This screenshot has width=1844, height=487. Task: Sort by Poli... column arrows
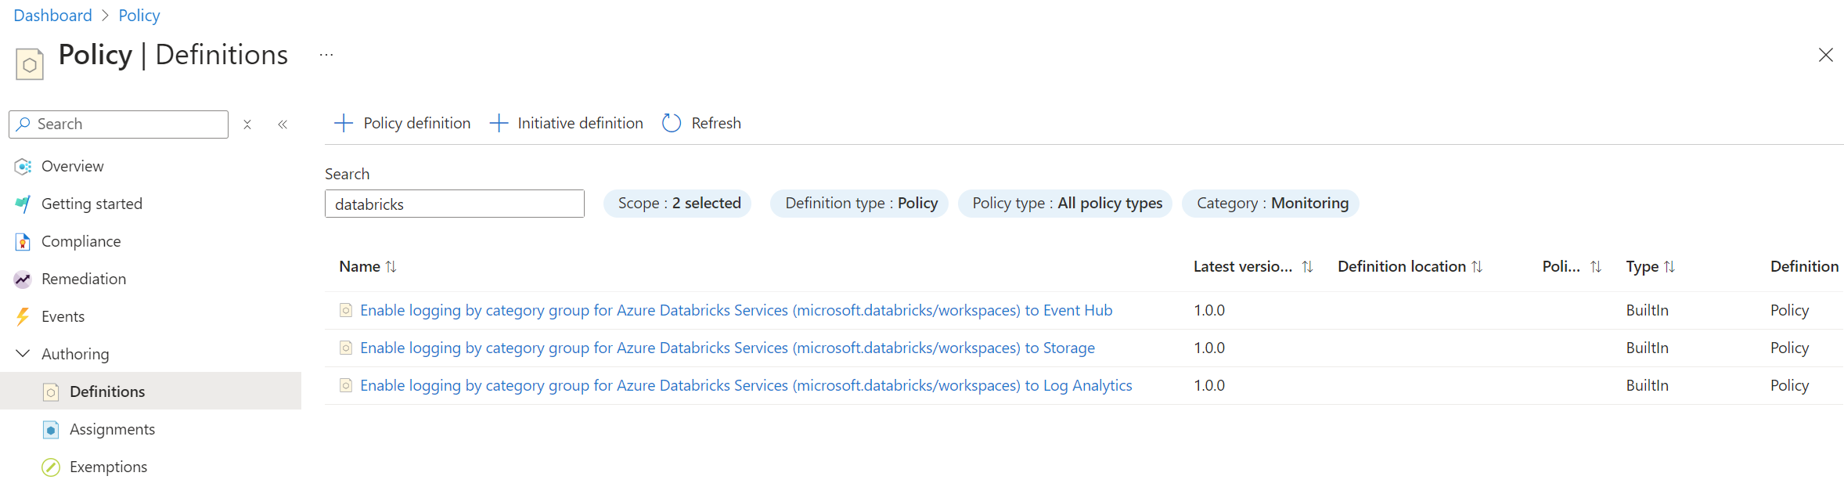click(x=1596, y=267)
